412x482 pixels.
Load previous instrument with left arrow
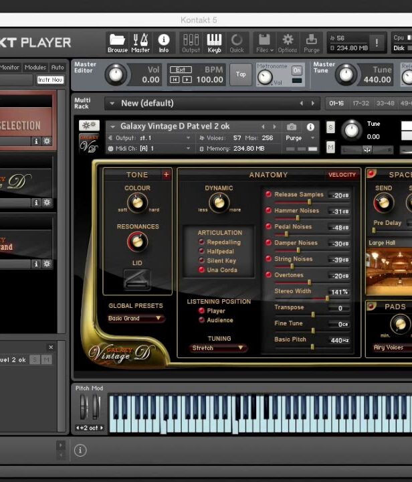[263, 127]
